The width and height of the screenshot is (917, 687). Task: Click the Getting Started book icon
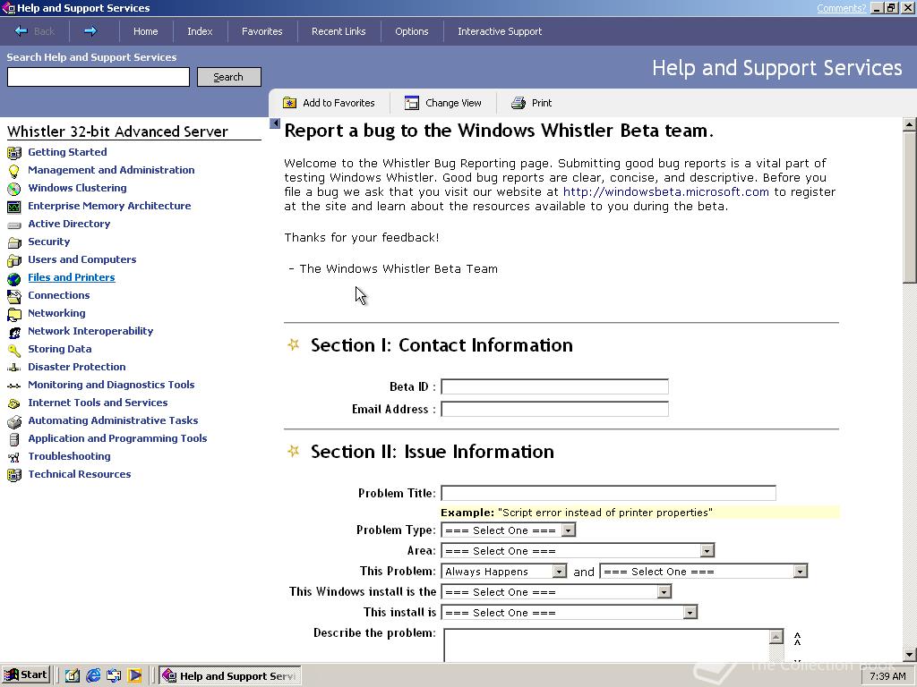[14, 153]
